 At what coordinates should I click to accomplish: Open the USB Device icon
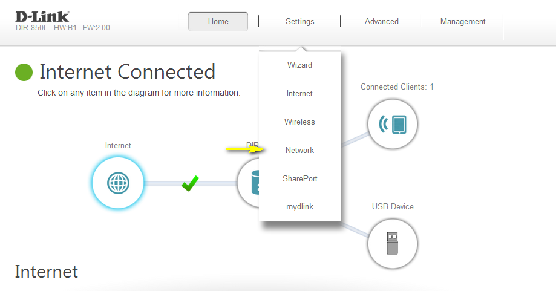click(x=393, y=244)
